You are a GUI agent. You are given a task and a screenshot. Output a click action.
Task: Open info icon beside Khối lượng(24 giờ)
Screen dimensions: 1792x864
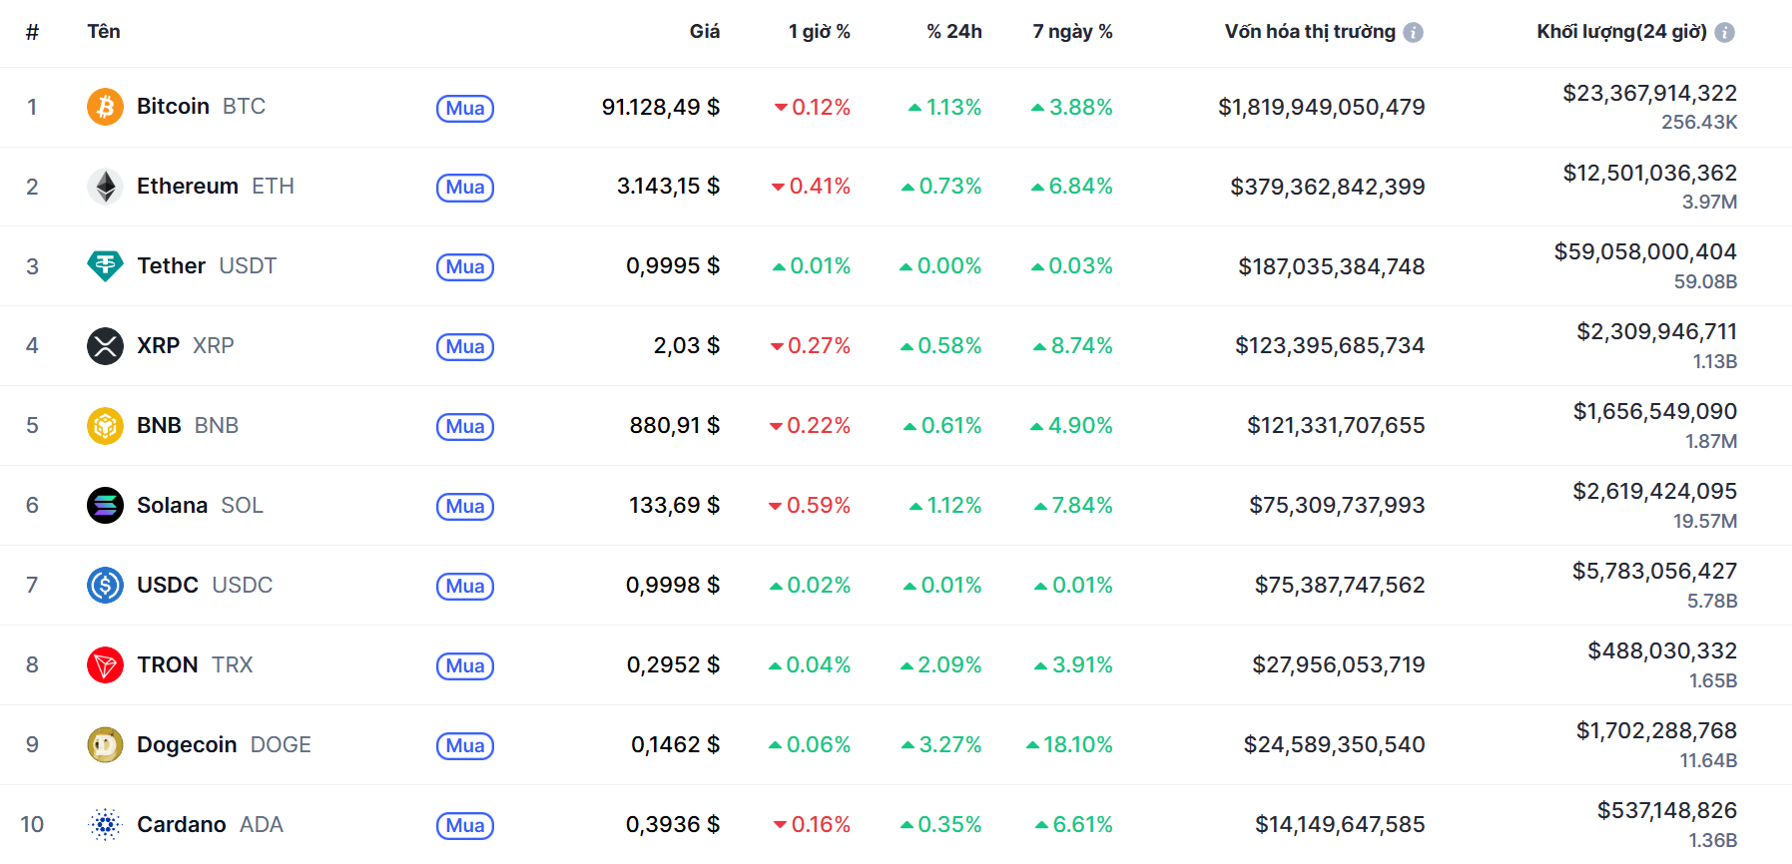point(1724,33)
